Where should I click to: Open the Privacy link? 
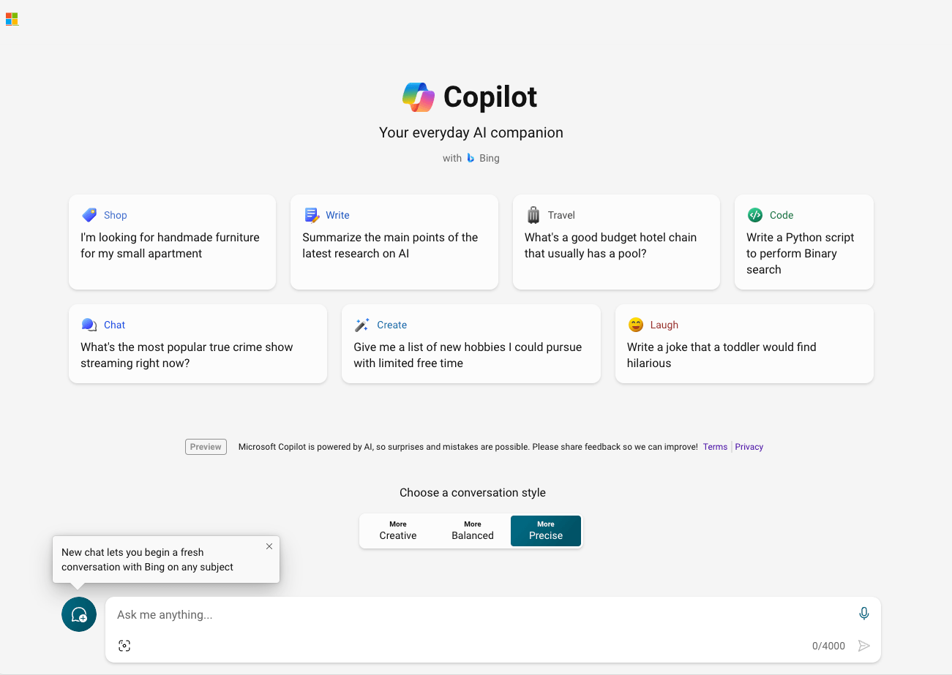click(749, 446)
